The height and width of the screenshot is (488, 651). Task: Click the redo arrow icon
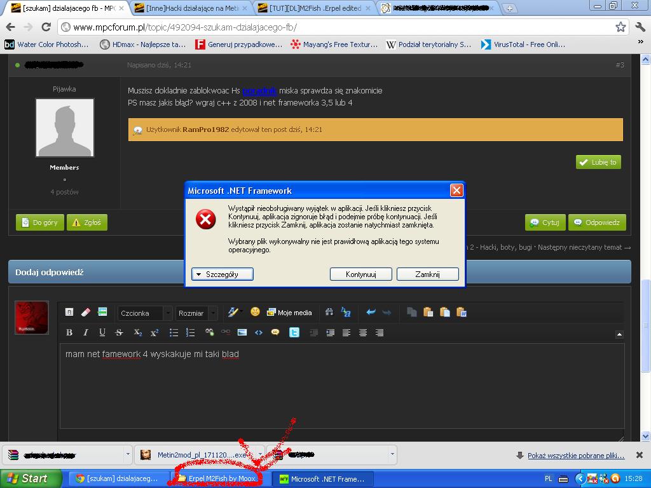pyautogui.click(x=387, y=312)
